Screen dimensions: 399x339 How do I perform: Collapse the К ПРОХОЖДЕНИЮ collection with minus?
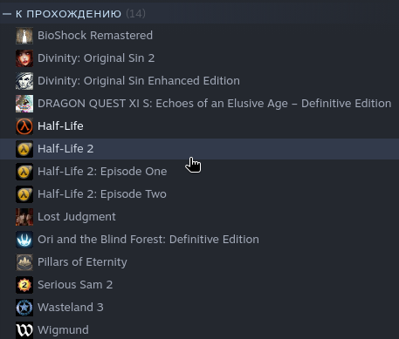[7, 14]
